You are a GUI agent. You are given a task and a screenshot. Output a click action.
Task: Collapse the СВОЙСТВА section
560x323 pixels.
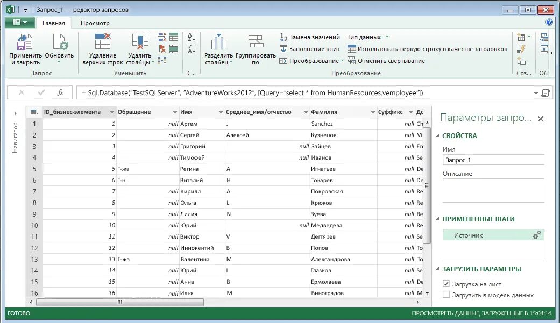click(437, 135)
